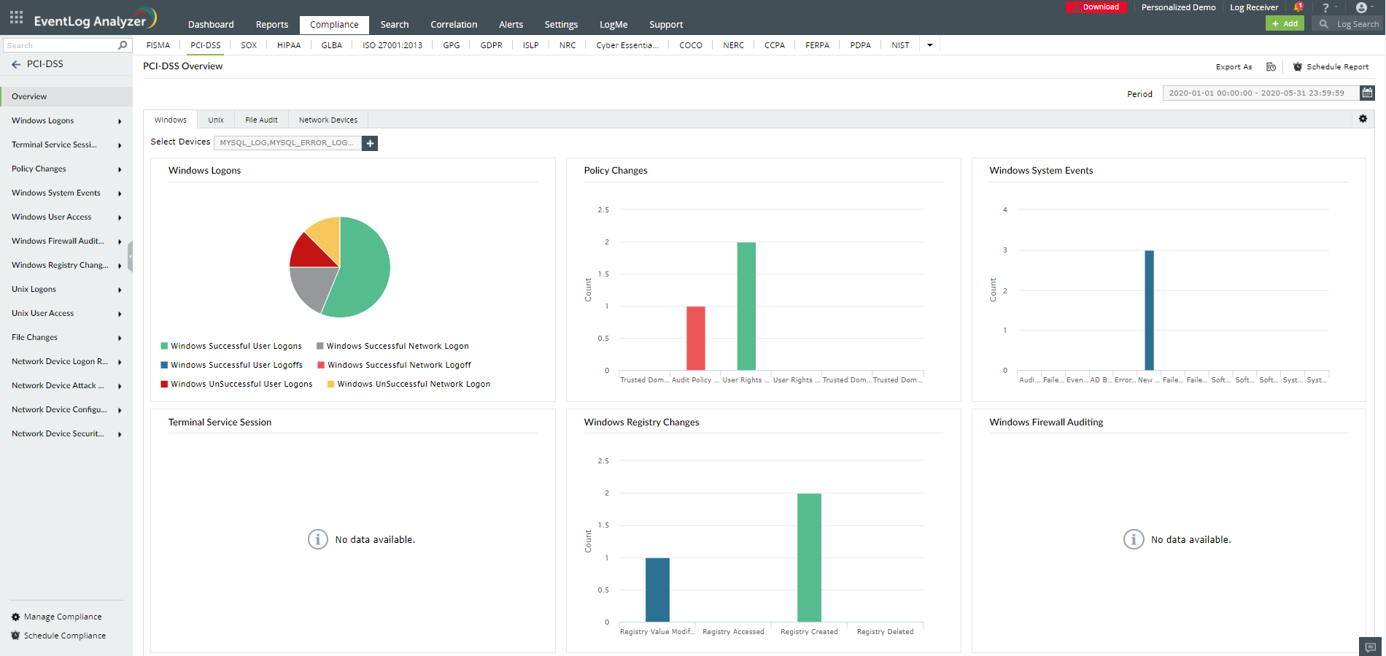Click the notification bell icon

click(x=1298, y=7)
